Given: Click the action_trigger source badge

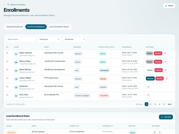Looking at the screenshot, I should [x=82, y=95].
